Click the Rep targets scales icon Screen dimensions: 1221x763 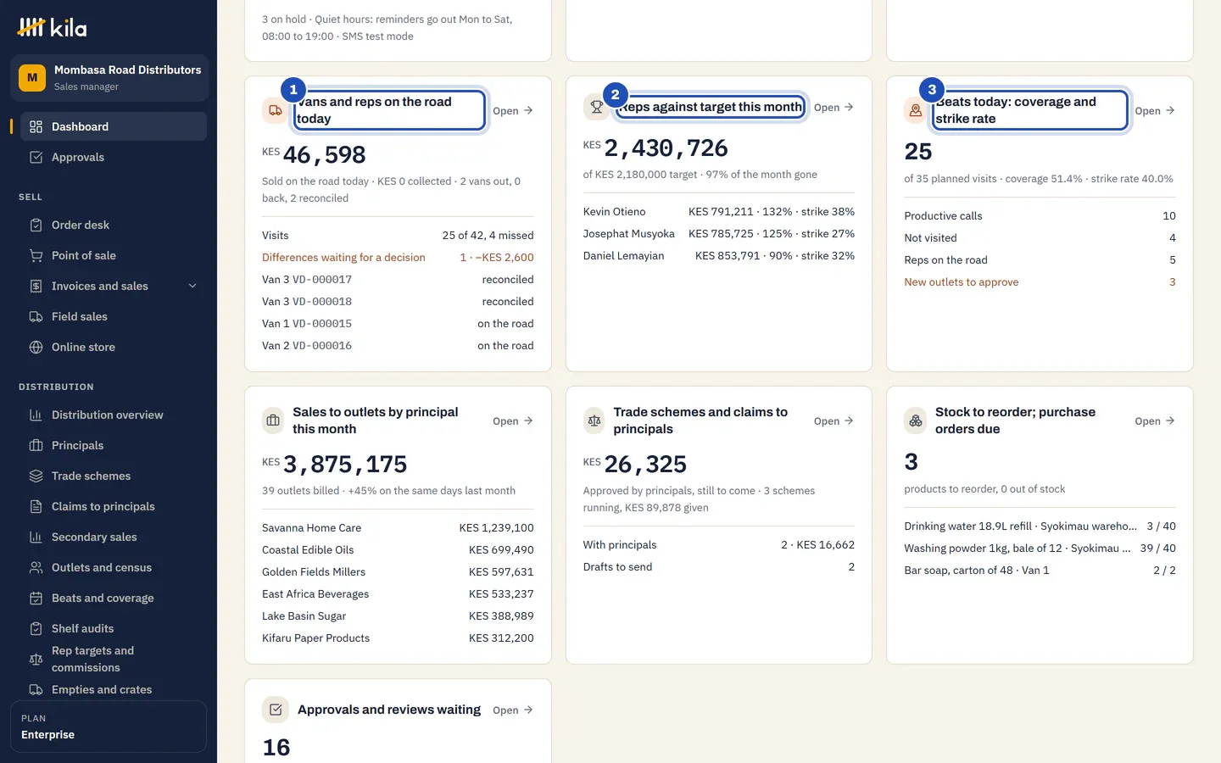(36, 659)
